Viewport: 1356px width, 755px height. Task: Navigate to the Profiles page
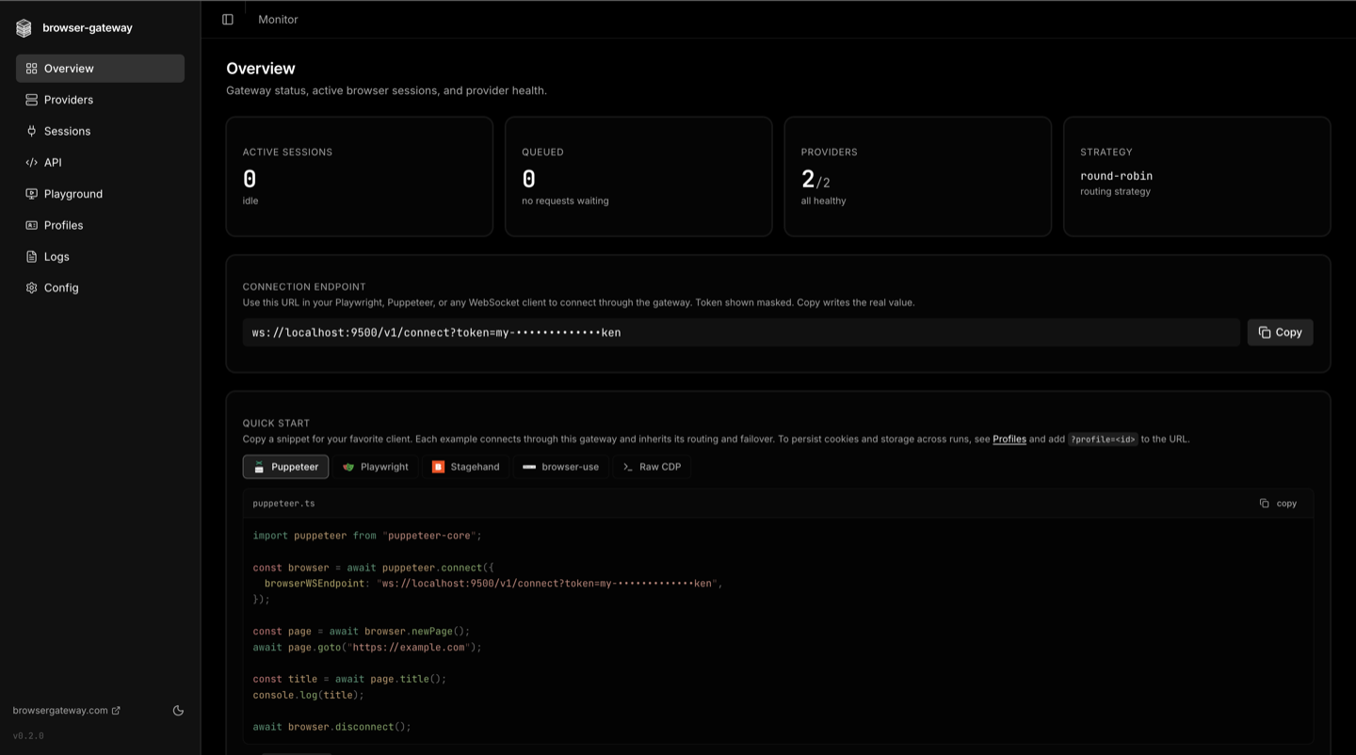[x=100, y=225]
